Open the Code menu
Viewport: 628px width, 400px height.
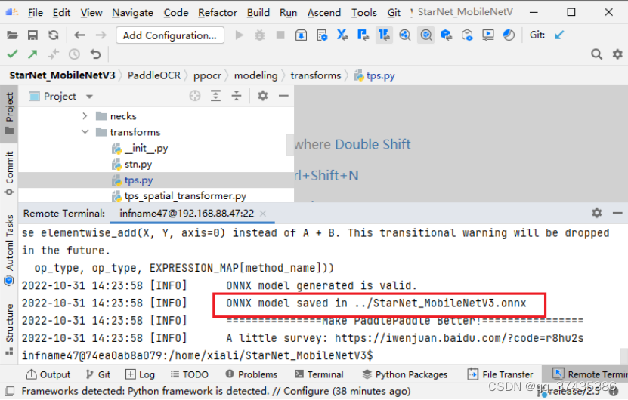tap(176, 13)
